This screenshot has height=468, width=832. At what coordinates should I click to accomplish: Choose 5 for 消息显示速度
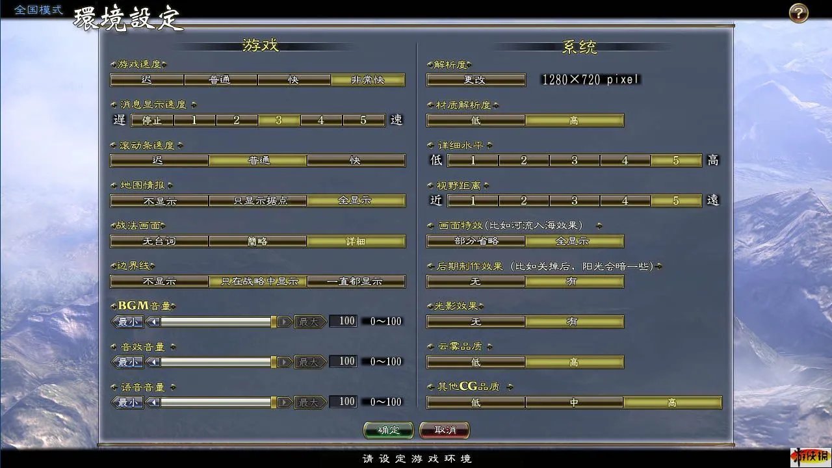tap(363, 120)
